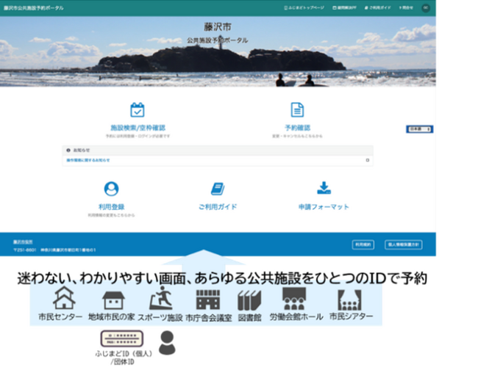The height and width of the screenshot is (370, 478).
Task: Click the 労働会館ホール audience icon
Action: (x=294, y=299)
